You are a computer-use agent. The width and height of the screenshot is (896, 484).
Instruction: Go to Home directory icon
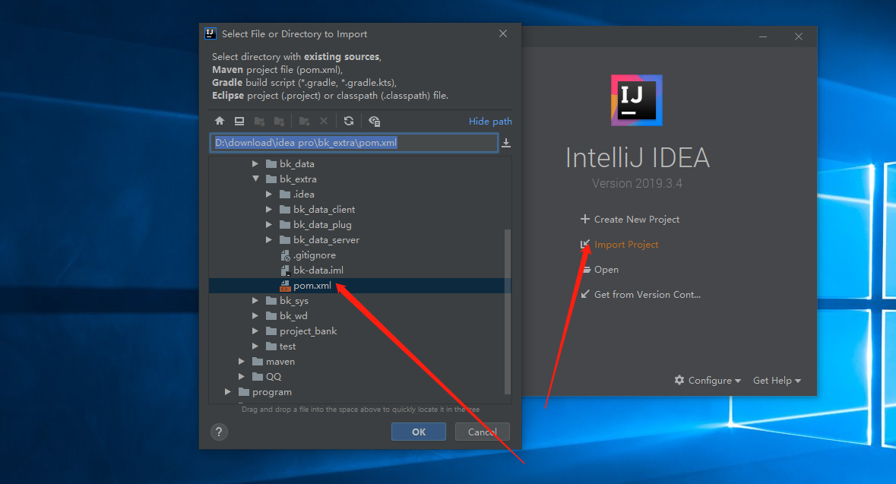tap(220, 121)
